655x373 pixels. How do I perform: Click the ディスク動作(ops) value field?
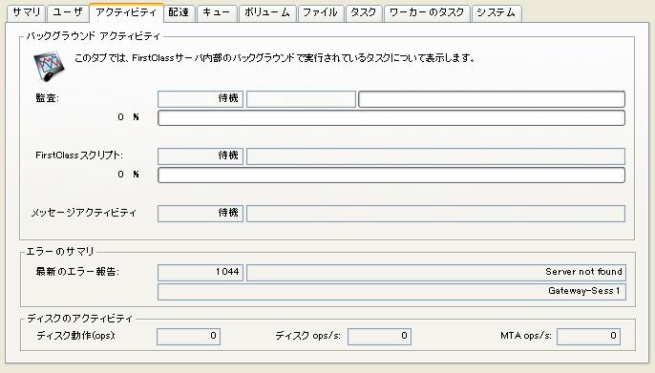[188, 337]
